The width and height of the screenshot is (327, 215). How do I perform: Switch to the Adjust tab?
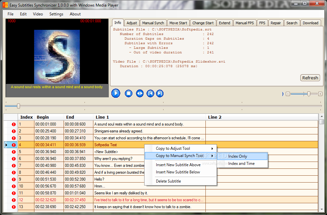click(x=132, y=23)
